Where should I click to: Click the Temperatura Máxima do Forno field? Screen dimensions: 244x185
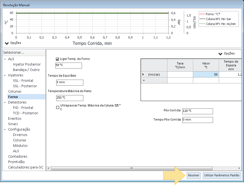point(70,98)
